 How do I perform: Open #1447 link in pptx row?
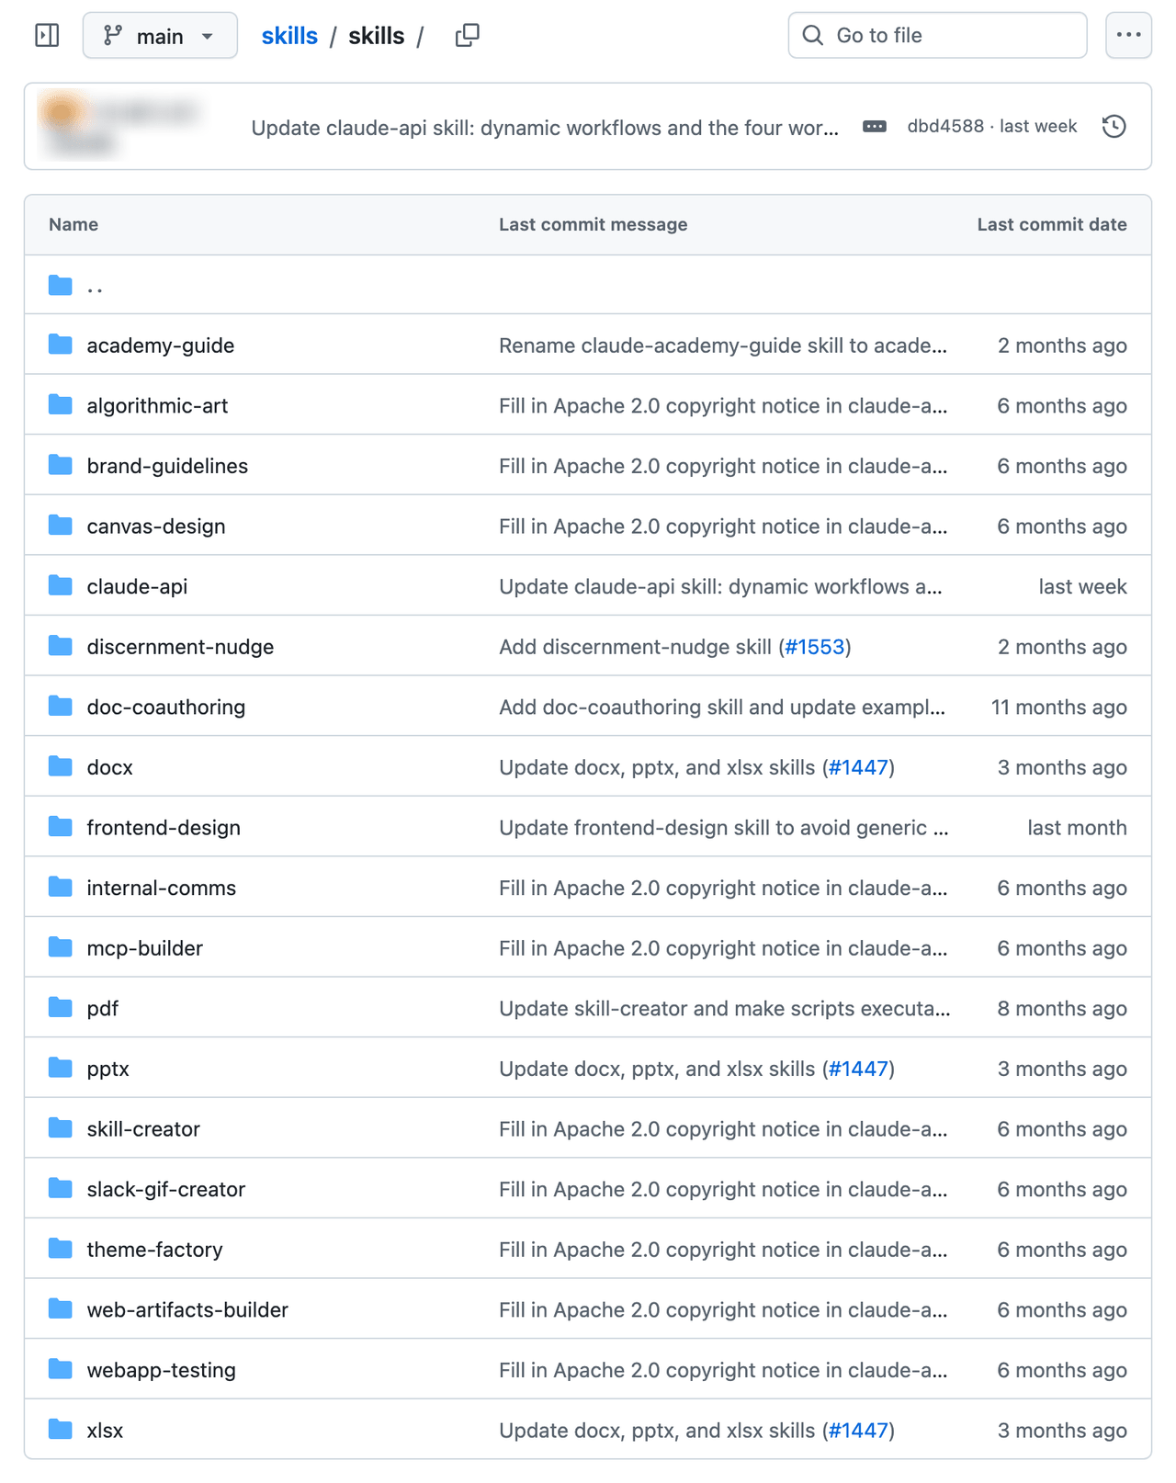coord(858,1069)
